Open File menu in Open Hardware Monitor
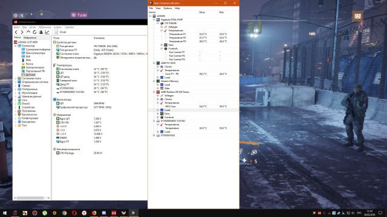The height and width of the screenshot is (217, 387). point(151,8)
